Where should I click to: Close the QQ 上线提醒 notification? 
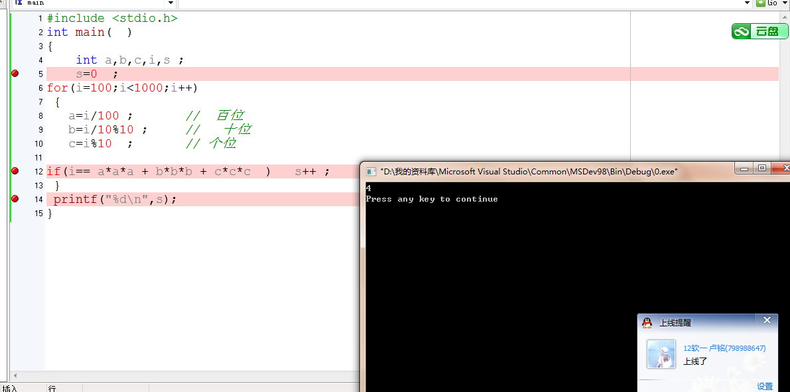767,320
